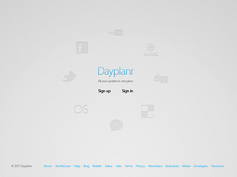Open the Advertisers link
237x177 pixels.
coord(155,166)
